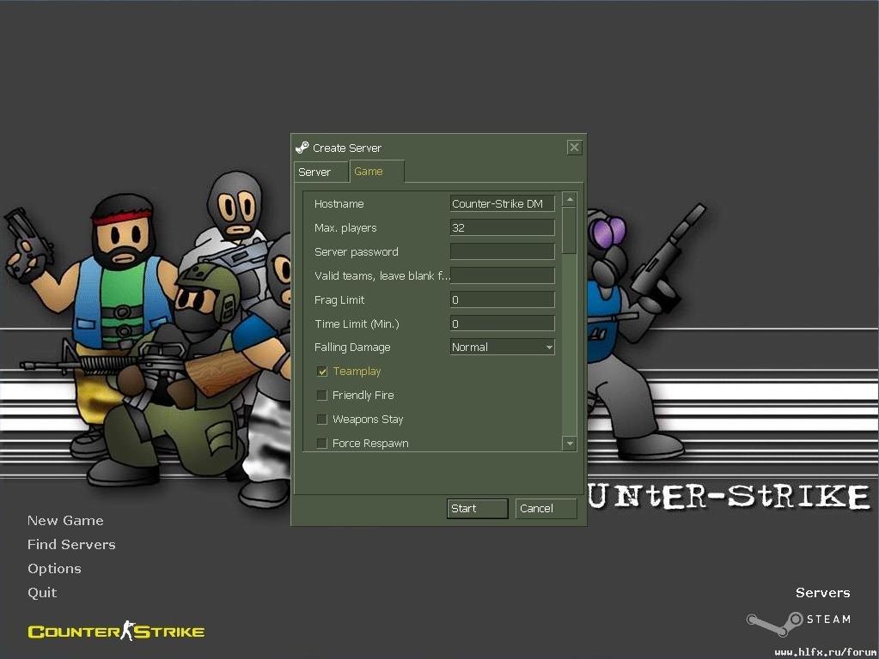Enable the Friendly Fire checkbox
This screenshot has width=879, height=659.
322,396
